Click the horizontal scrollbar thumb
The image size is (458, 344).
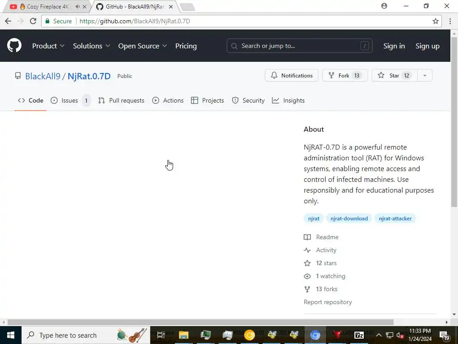click(x=200, y=322)
